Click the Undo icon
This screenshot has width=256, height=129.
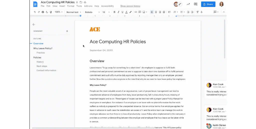pos(35,12)
